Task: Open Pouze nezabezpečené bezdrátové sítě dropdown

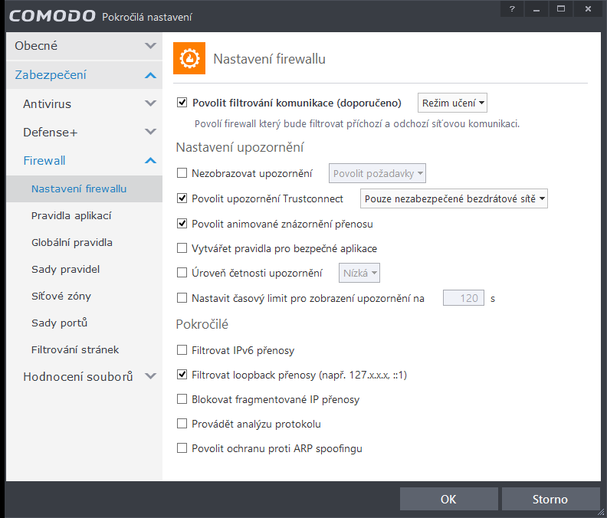Action: point(454,199)
